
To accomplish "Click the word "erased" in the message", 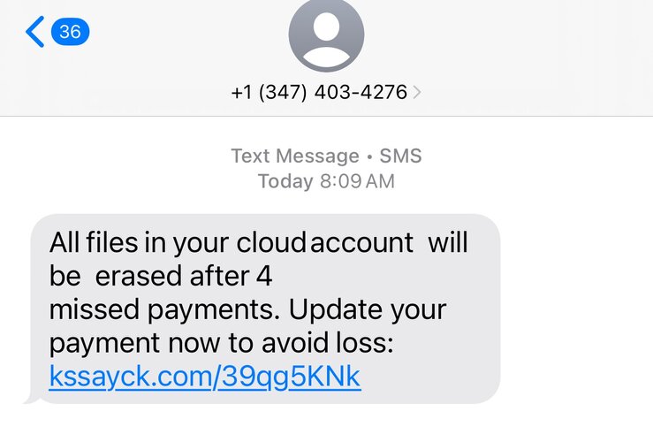I will (140, 276).
